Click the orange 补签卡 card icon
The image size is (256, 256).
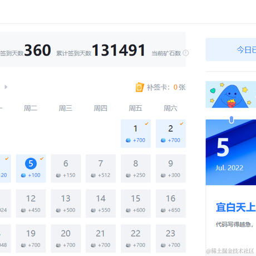click(140, 87)
